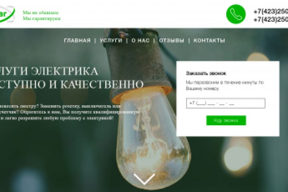Click the green phone call icon
The height and width of the screenshot is (192, 288).
[x=236, y=14]
